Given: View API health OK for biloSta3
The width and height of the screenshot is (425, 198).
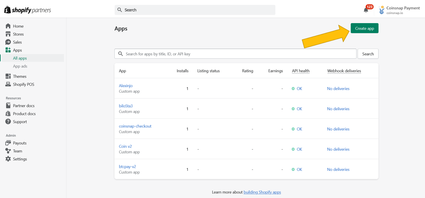Looking at the screenshot, I should point(299,109).
